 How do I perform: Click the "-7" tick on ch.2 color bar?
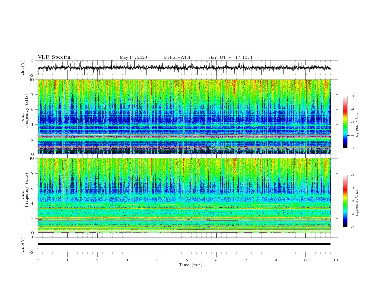(x=352, y=227)
